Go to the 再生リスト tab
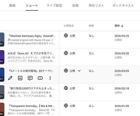This screenshot has height=116, width=140. 96,5
